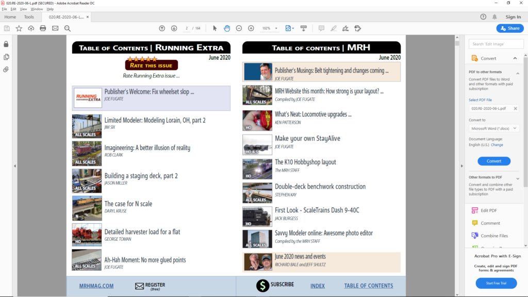Open the Help menu
528x297 pixels.
click(50, 9)
